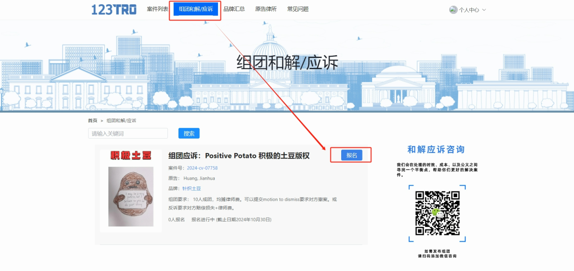Click the user avatar icon
Viewport: 574px width, 271px height.
(453, 10)
